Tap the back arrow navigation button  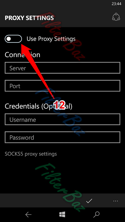point(28,215)
